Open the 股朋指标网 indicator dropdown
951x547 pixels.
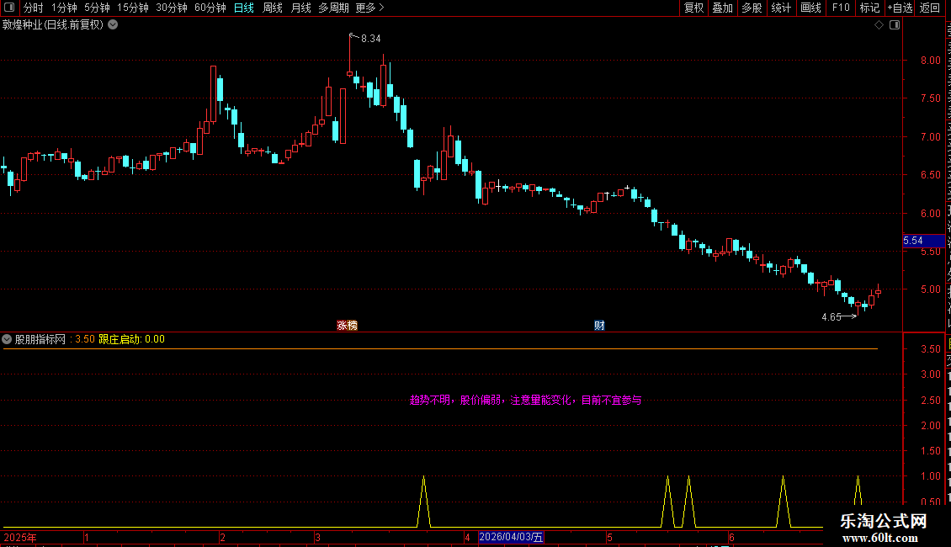[7, 339]
